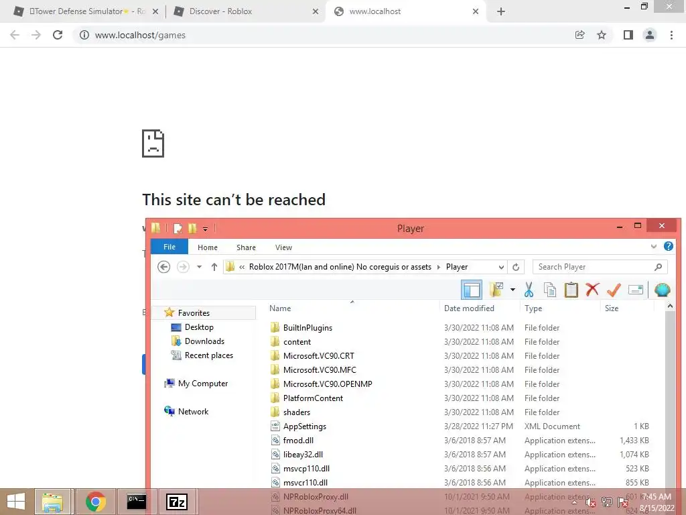
Task: Share this page icon in Chrome
Action: pyautogui.click(x=579, y=35)
